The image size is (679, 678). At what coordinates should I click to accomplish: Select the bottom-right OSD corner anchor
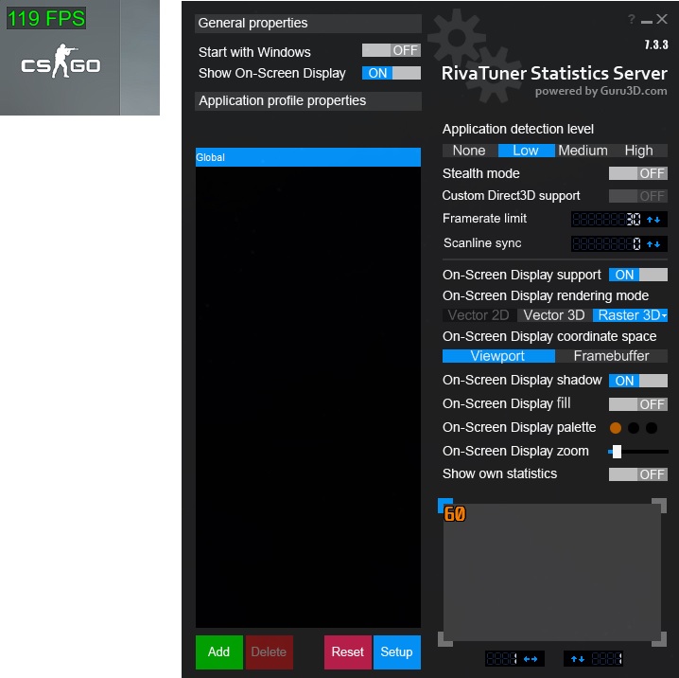(660, 639)
